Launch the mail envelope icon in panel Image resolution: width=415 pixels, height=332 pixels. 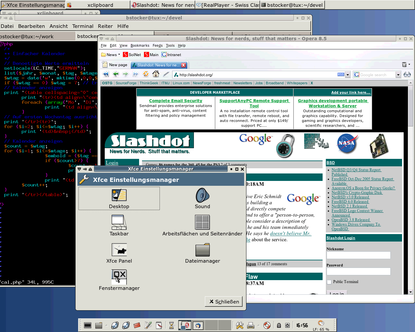point(137,325)
